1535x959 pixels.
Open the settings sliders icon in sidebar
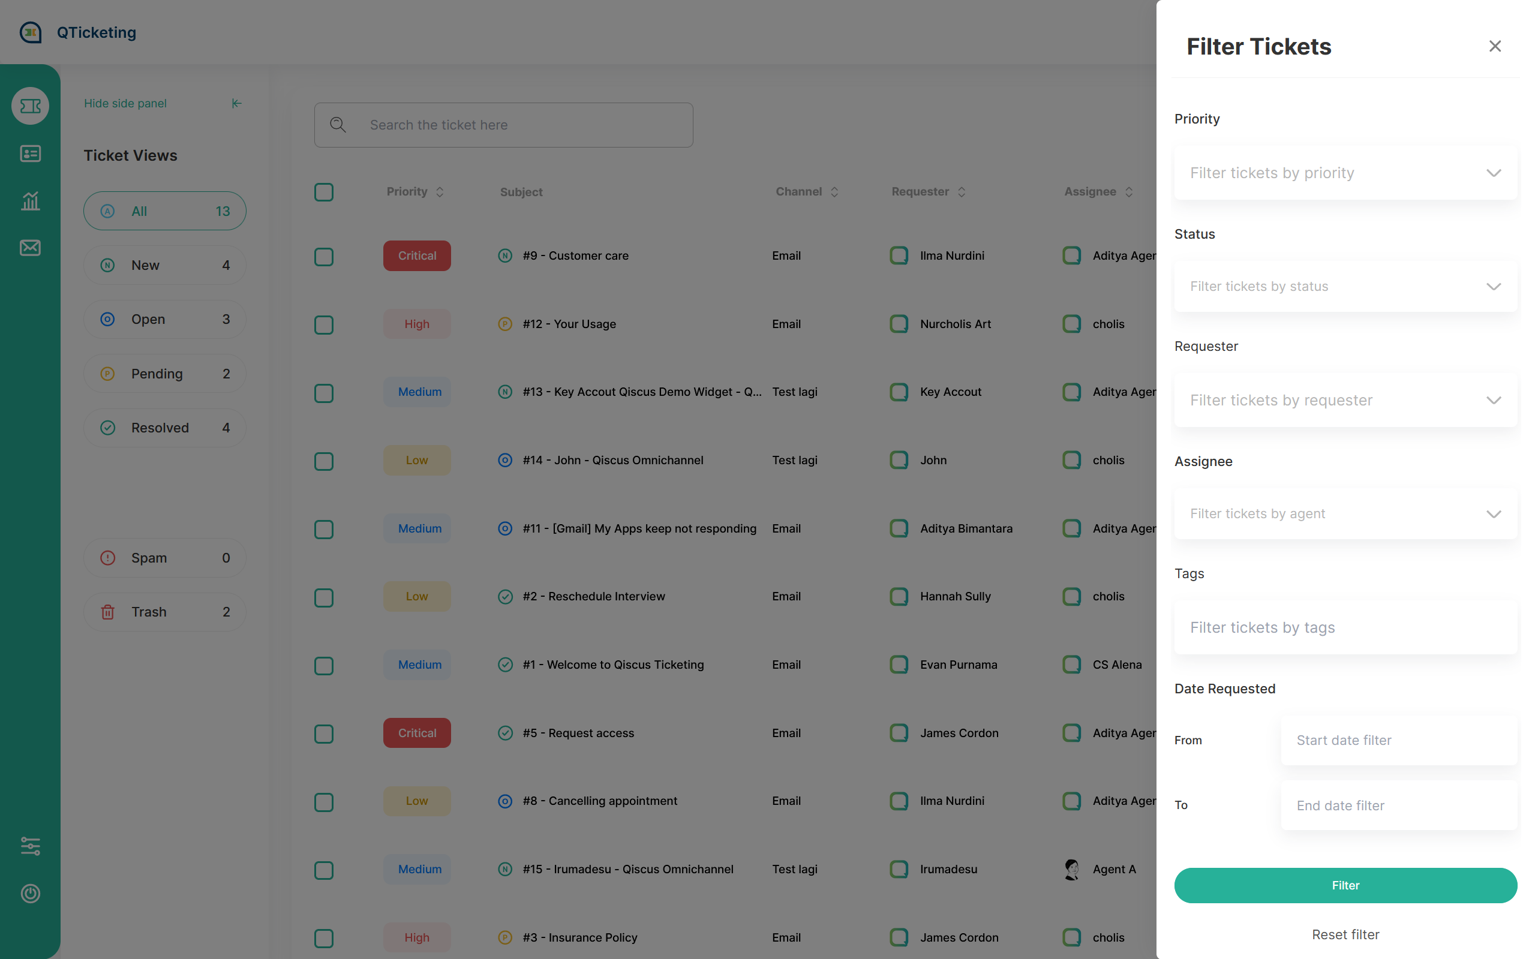(30, 846)
